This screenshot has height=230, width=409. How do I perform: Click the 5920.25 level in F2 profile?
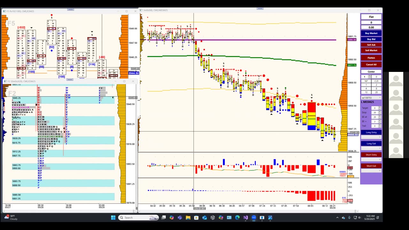coord(16,138)
